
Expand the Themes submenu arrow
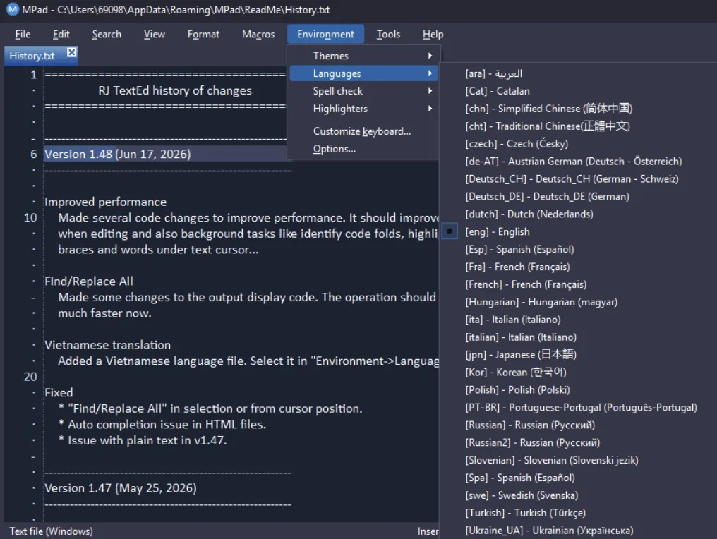tap(430, 56)
